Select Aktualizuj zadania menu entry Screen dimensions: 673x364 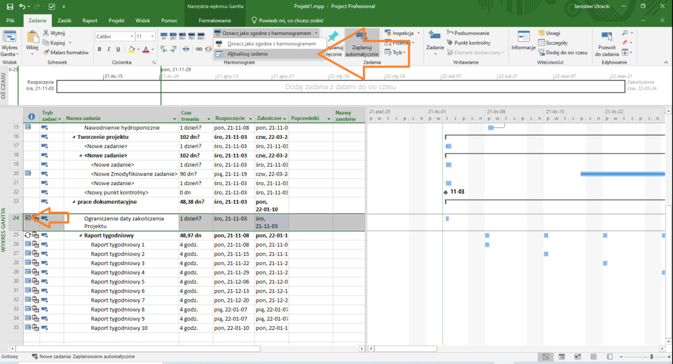(x=247, y=54)
